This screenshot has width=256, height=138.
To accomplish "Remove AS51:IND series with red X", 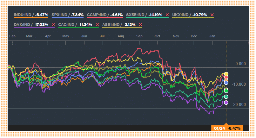I will coord(140,25).
